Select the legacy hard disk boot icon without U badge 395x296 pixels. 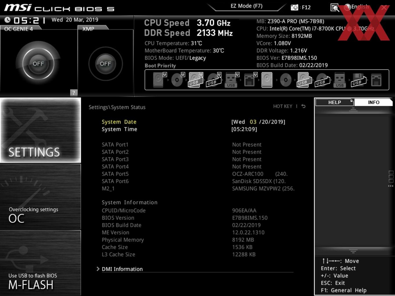(267, 80)
